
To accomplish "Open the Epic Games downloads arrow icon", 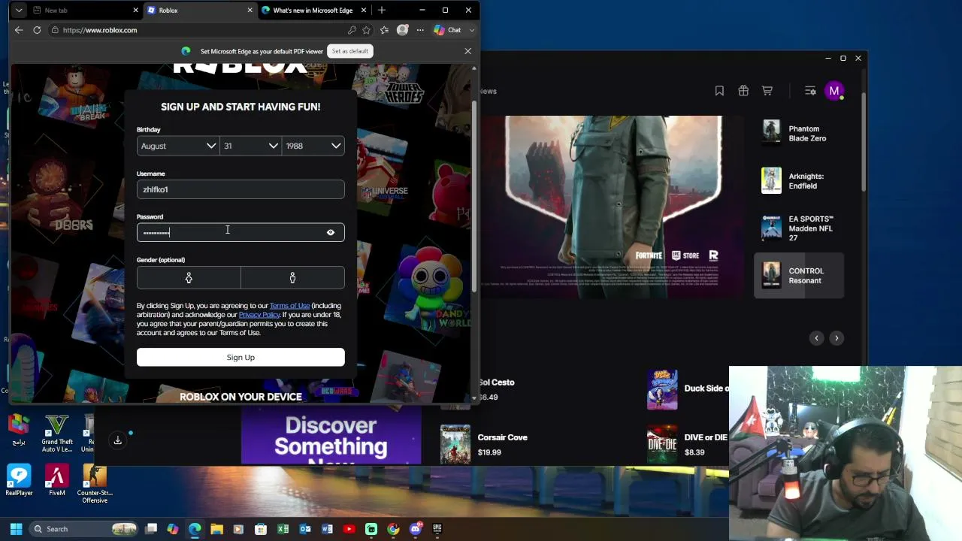I will pos(117,440).
